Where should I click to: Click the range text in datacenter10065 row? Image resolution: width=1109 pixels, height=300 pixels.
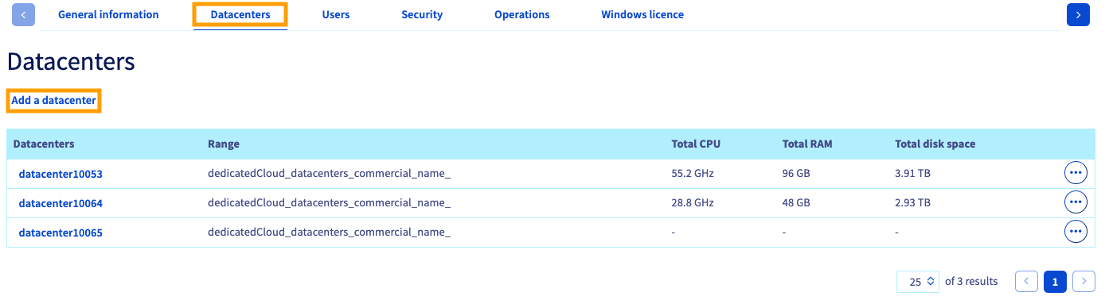pyautogui.click(x=329, y=232)
